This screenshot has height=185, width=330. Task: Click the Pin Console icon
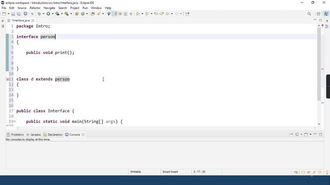pos(291,134)
